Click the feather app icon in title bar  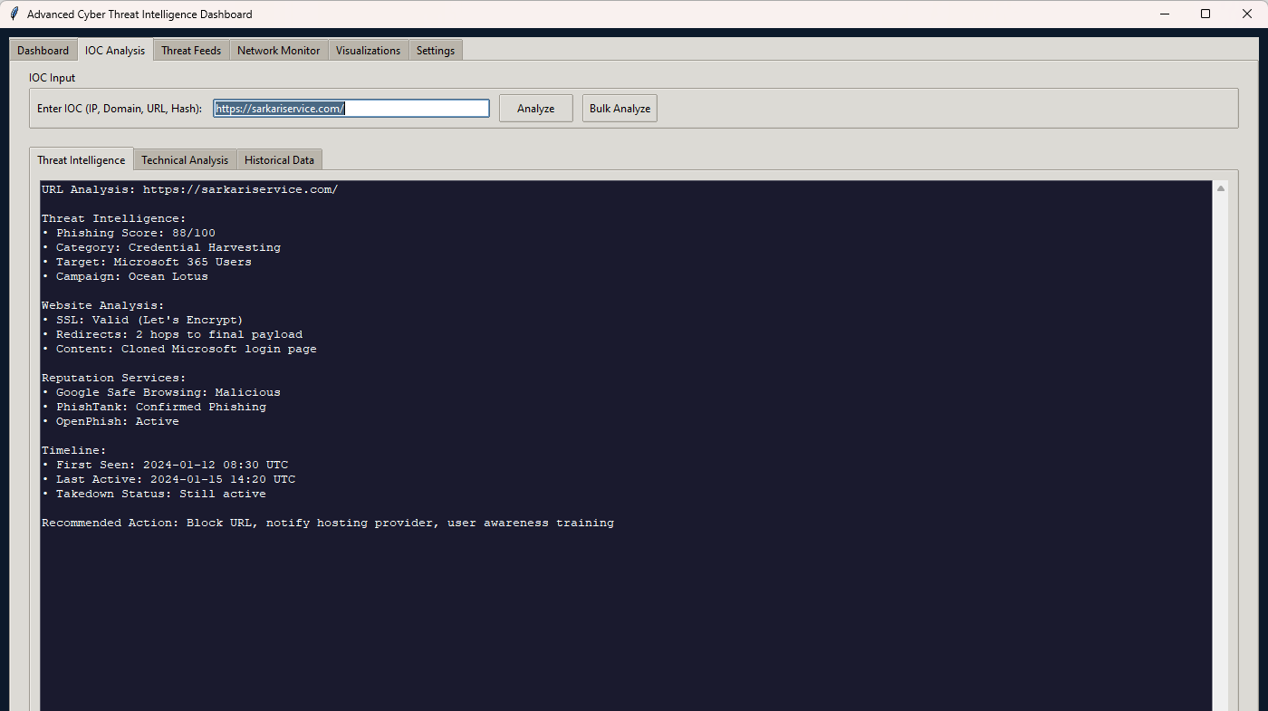(x=14, y=14)
